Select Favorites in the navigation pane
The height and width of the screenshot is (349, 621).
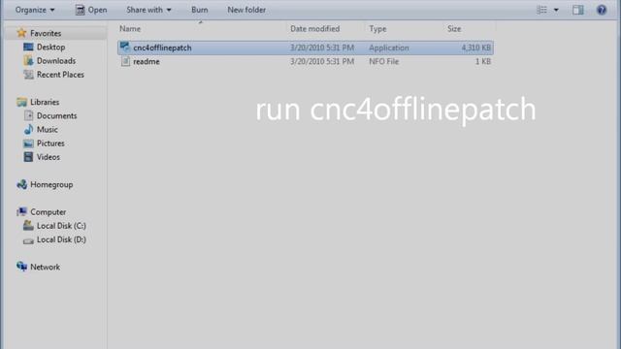point(46,33)
